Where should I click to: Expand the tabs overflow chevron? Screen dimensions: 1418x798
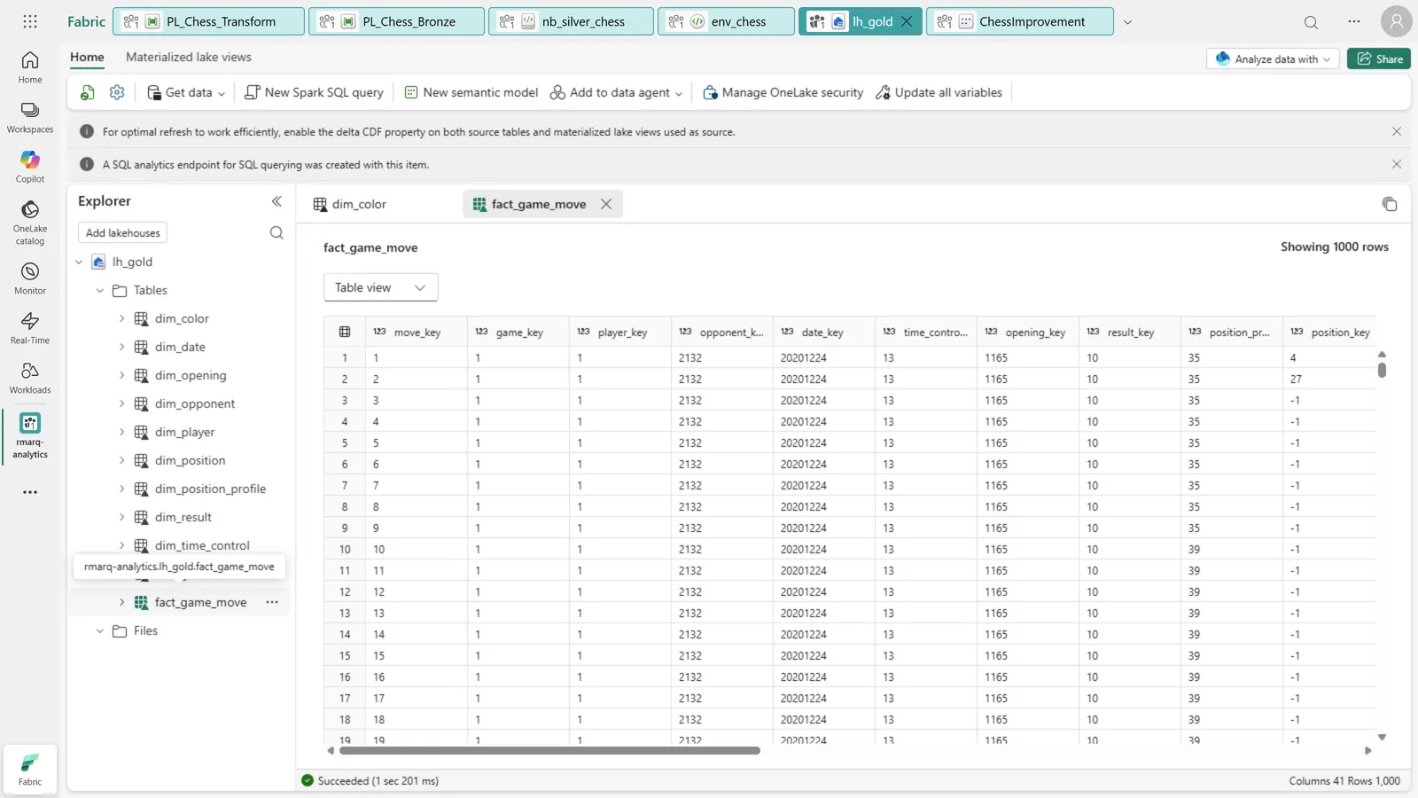point(1127,22)
